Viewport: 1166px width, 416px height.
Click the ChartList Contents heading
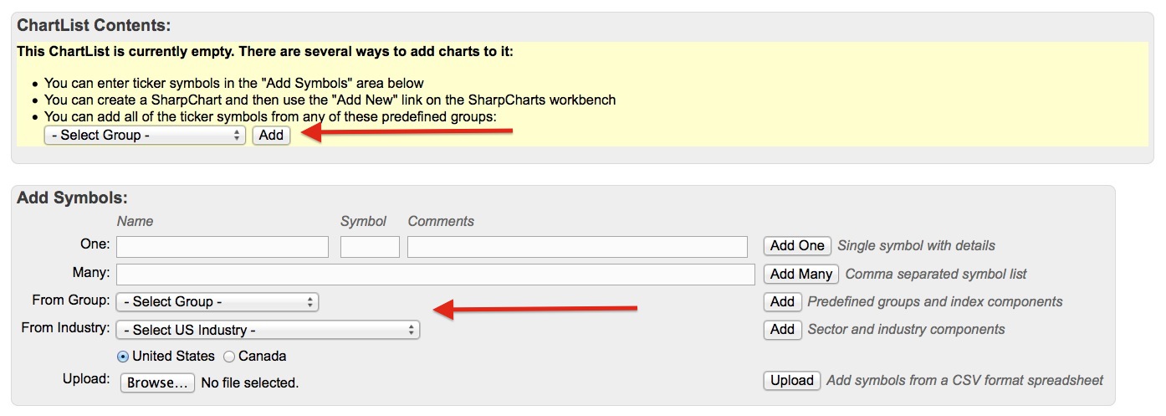click(x=94, y=25)
